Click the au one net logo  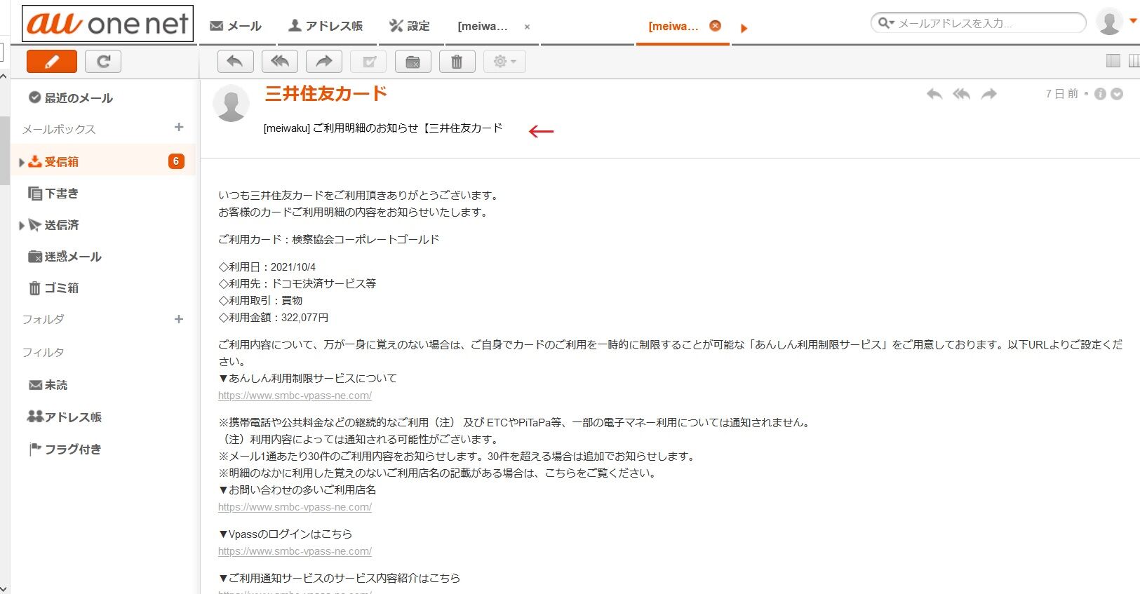pyautogui.click(x=107, y=24)
